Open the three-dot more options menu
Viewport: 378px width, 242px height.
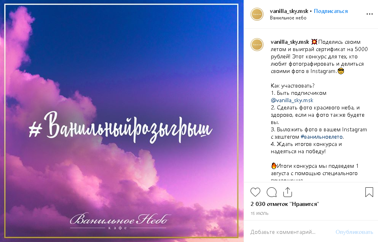coord(369,14)
